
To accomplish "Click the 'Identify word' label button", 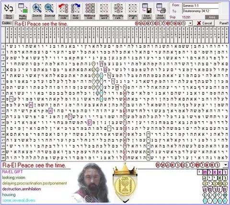I will pos(104,17).
